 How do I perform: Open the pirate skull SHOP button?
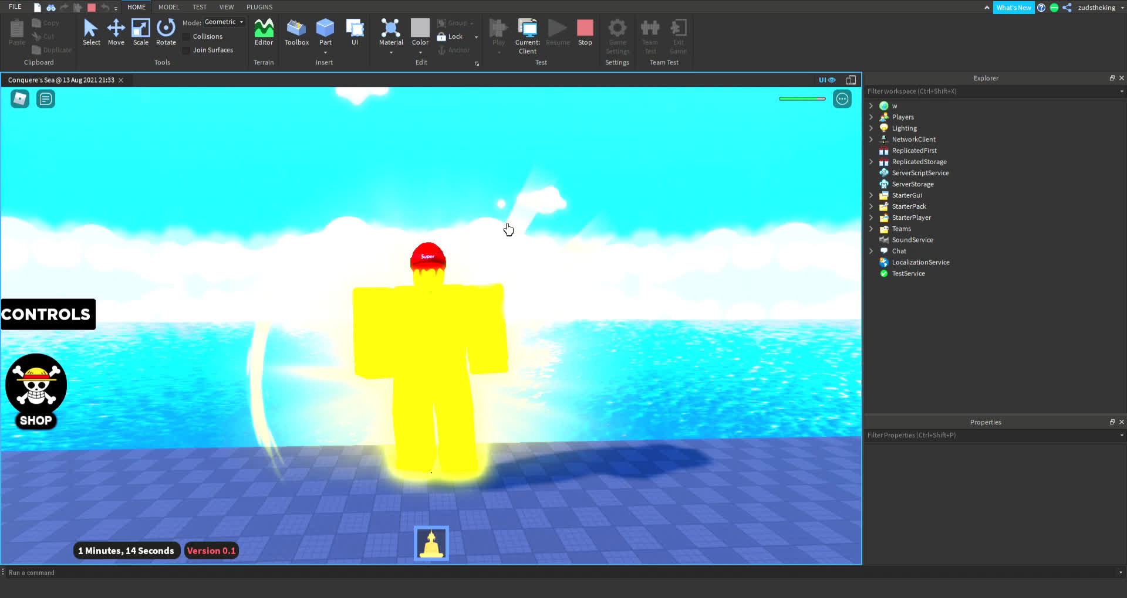(36, 392)
